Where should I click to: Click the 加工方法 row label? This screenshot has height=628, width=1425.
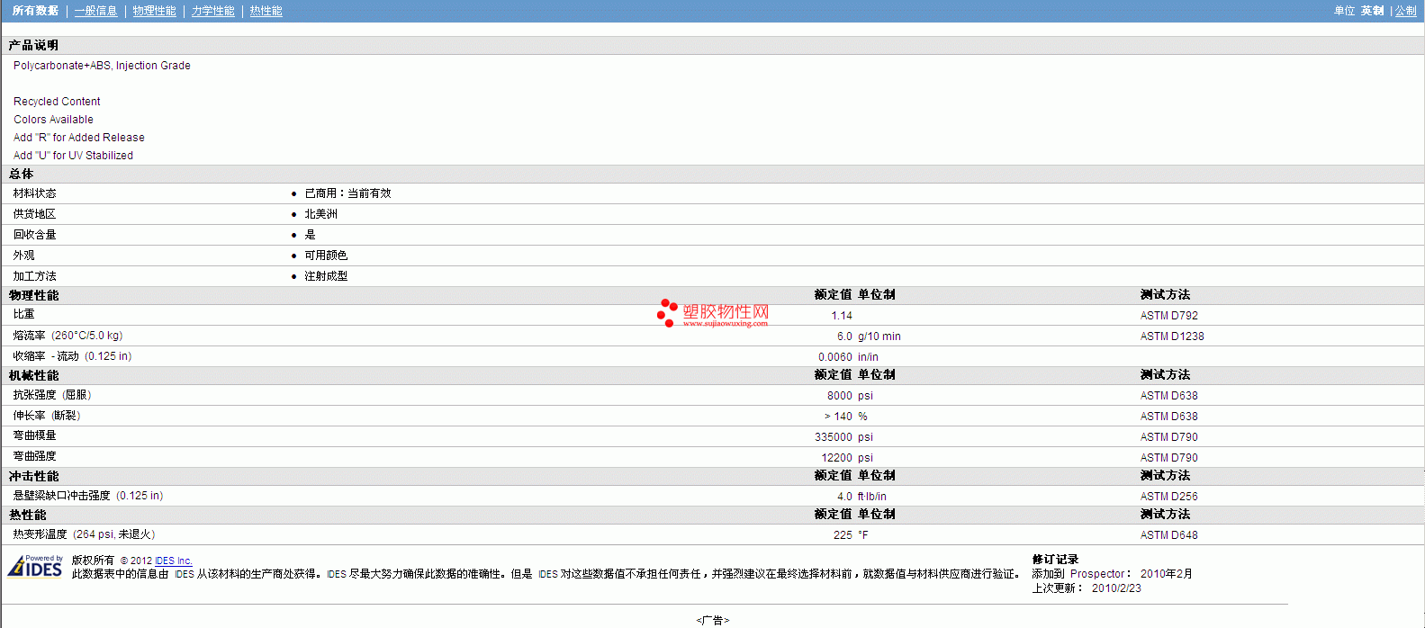tap(34, 276)
